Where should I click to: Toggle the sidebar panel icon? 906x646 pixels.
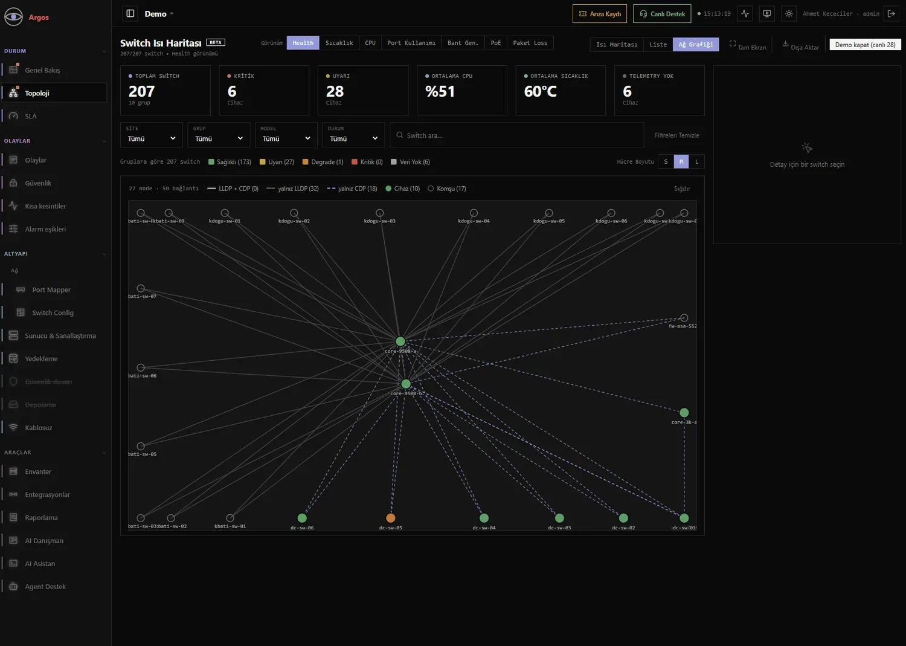(130, 13)
